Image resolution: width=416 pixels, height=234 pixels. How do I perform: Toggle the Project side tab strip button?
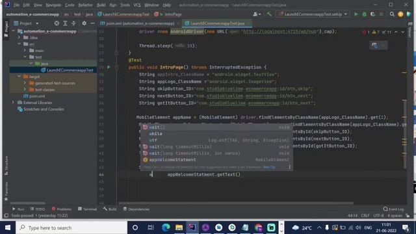[x=6, y=29]
